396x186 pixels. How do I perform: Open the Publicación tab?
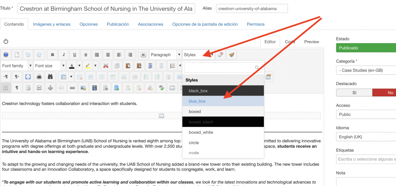(x=118, y=24)
